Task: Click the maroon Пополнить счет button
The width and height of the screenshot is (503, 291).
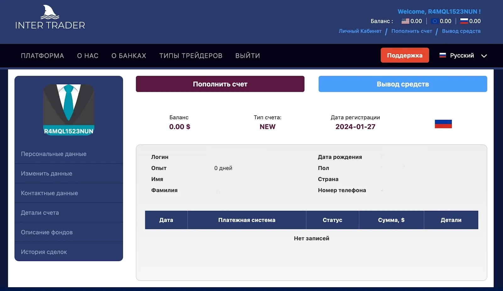Action: click(x=220, y=84)
